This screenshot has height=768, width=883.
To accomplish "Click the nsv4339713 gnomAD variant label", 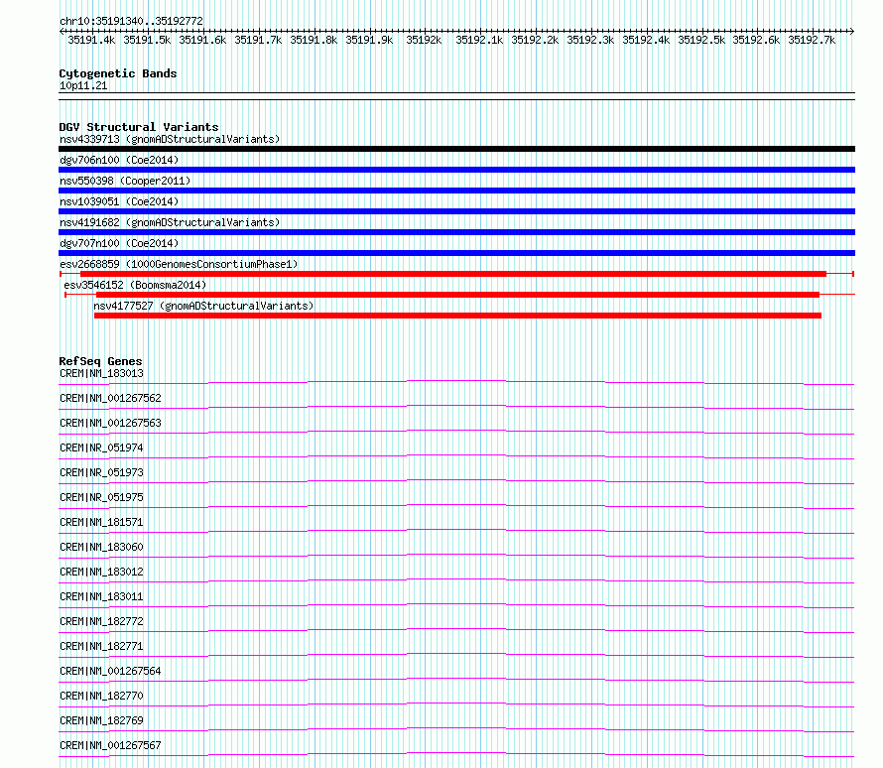I will 170,139.
